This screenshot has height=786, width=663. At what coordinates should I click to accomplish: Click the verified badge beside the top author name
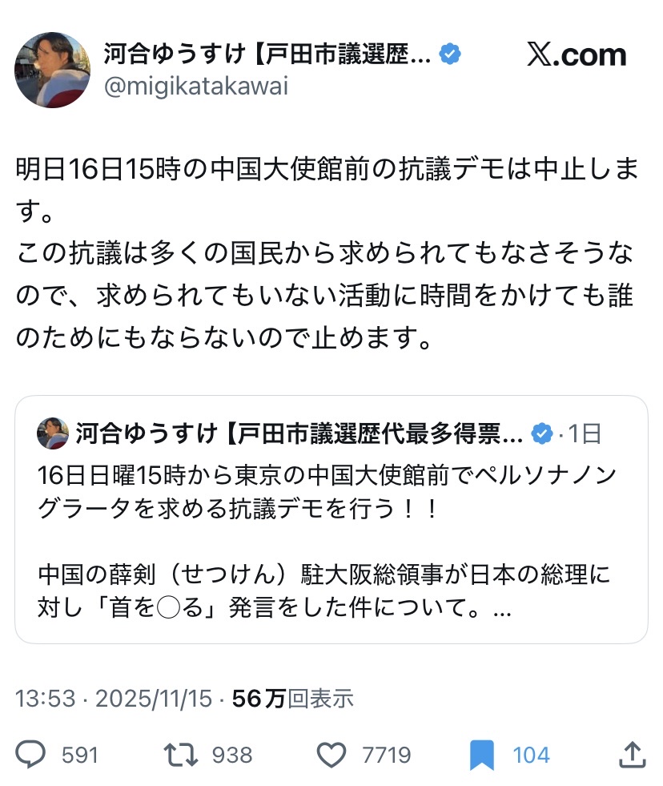[x=451, y=54]
